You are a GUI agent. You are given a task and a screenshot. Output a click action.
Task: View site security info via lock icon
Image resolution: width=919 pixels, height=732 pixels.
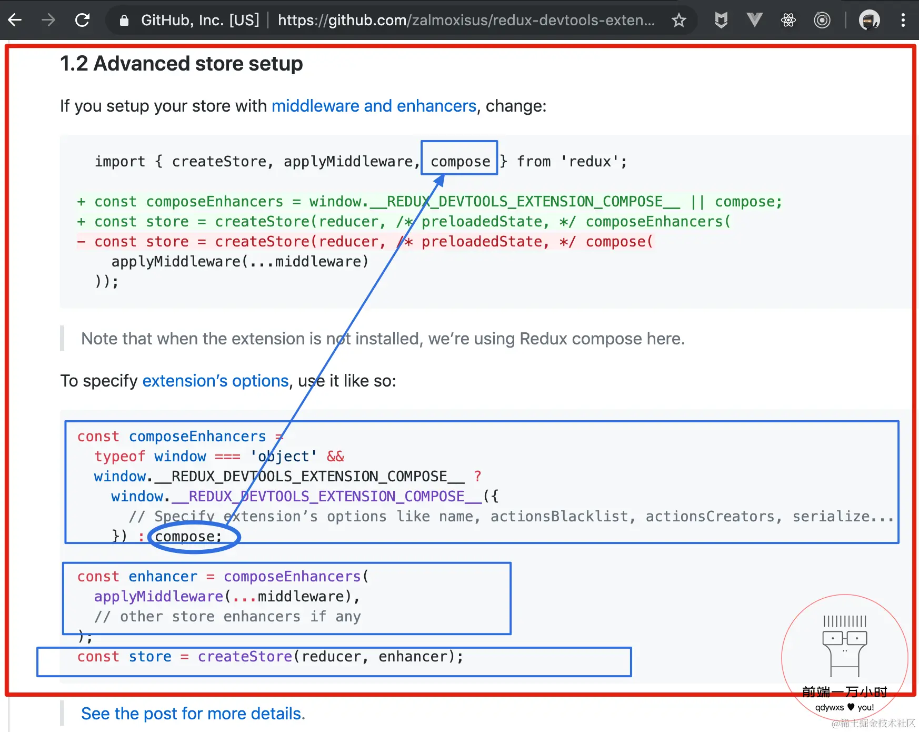click(x=124, y=21)
